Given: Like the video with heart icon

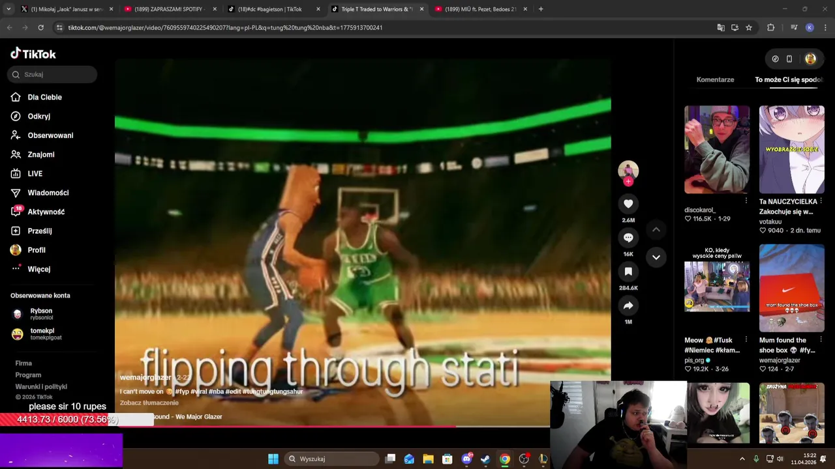Looking at the screenshot, I should point(628,204).
